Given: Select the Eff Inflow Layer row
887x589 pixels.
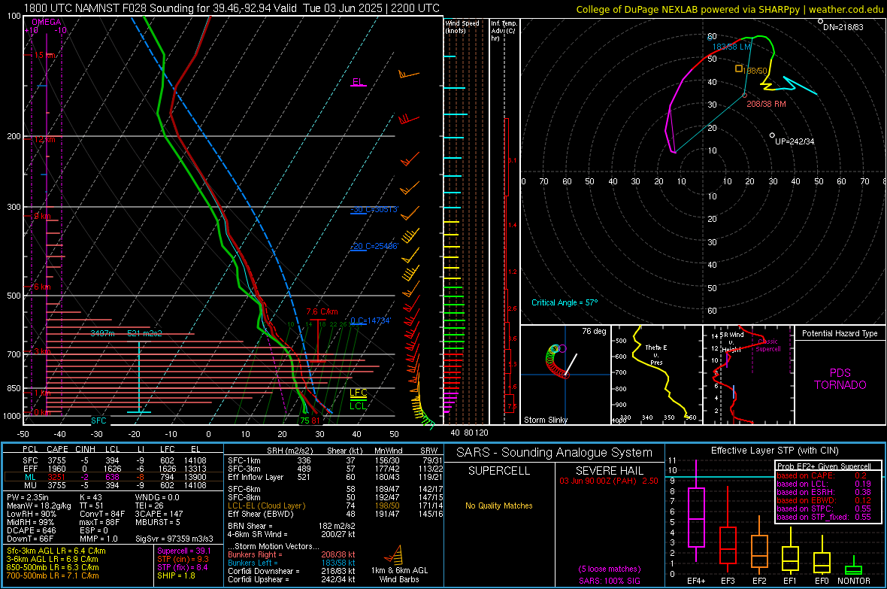Looking at the screenshot, I should [335, 477].
